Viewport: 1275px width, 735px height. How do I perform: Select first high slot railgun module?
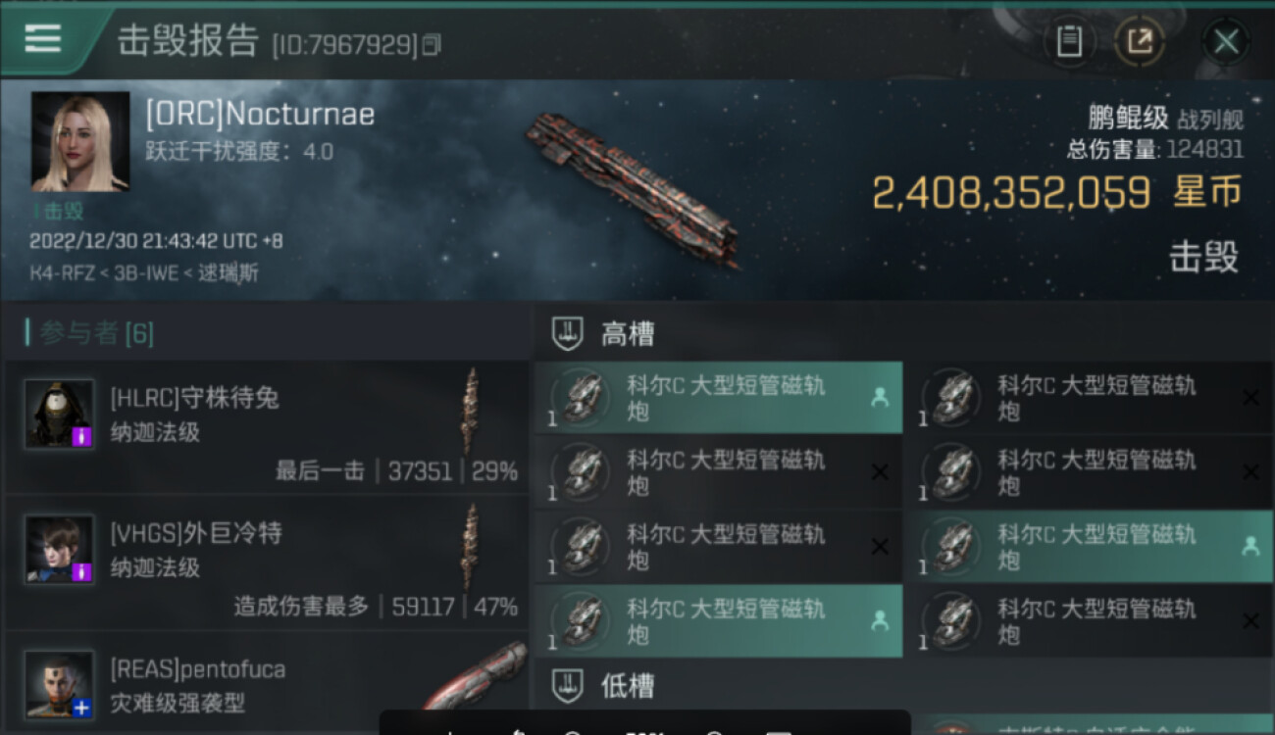point(718,398)
